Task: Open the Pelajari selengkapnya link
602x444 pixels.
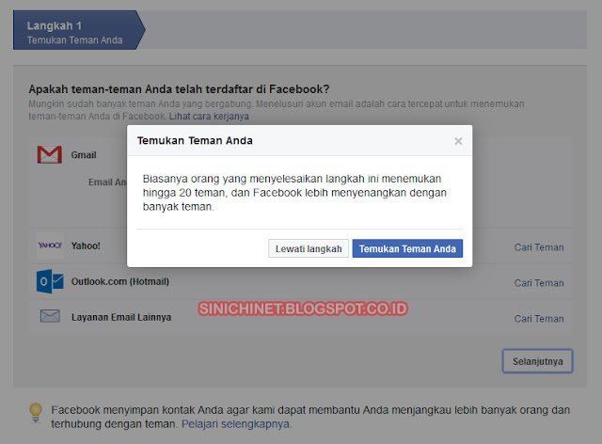Action: [236, 424]
